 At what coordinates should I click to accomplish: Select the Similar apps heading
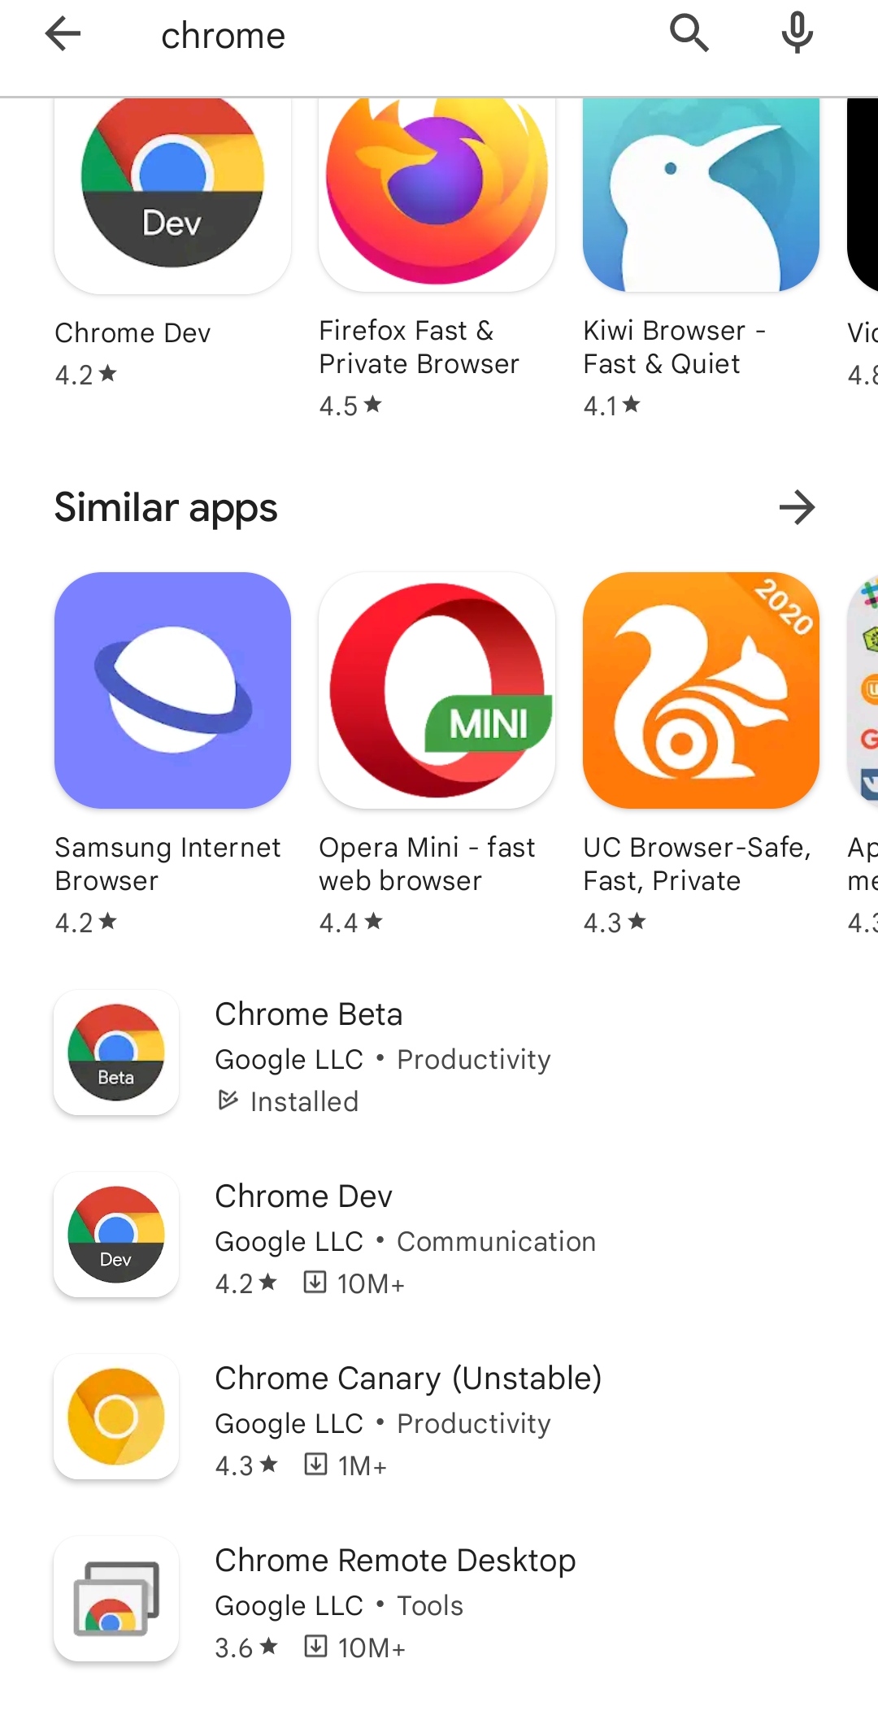click(166, 508)
